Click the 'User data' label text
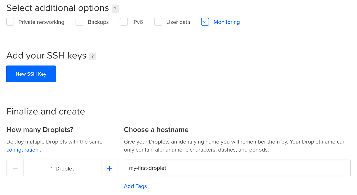Screen dimensions: 357x195 (178, 22)
